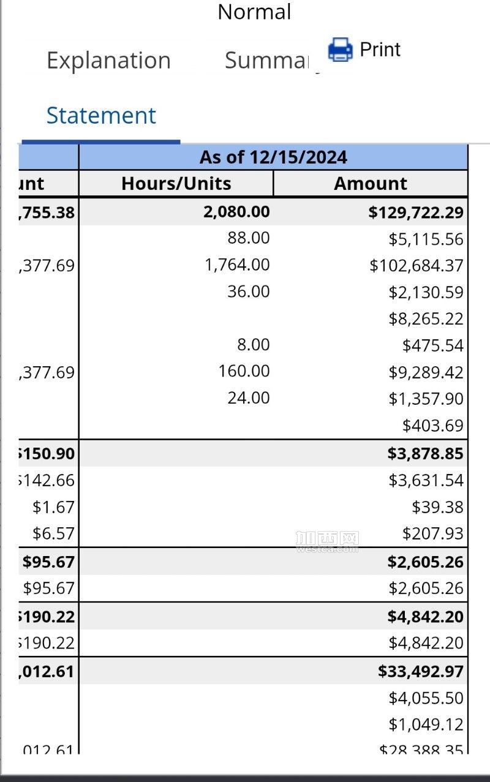Select the $3,878.85 subtotal row
490x782 pixels.
(422, 454)
